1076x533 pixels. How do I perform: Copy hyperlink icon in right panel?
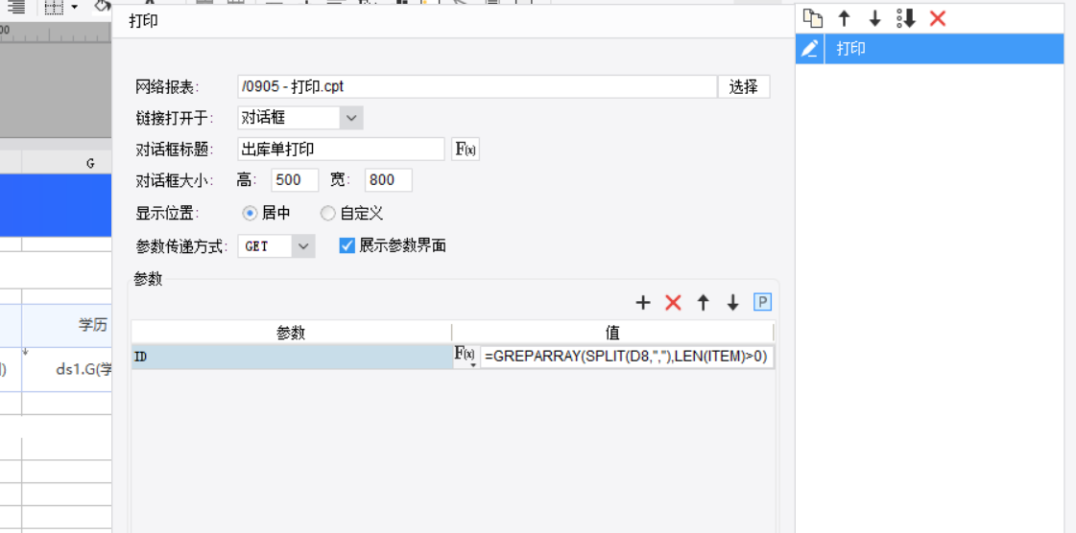[813, 18]
